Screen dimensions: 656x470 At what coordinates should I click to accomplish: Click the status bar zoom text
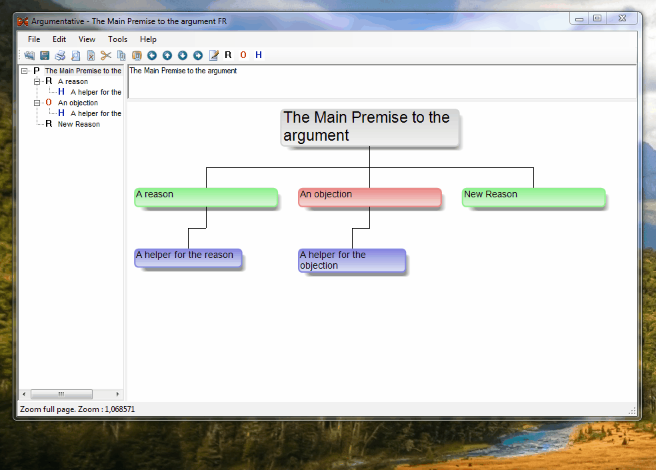pyautogui.click(x=77, y=409)
